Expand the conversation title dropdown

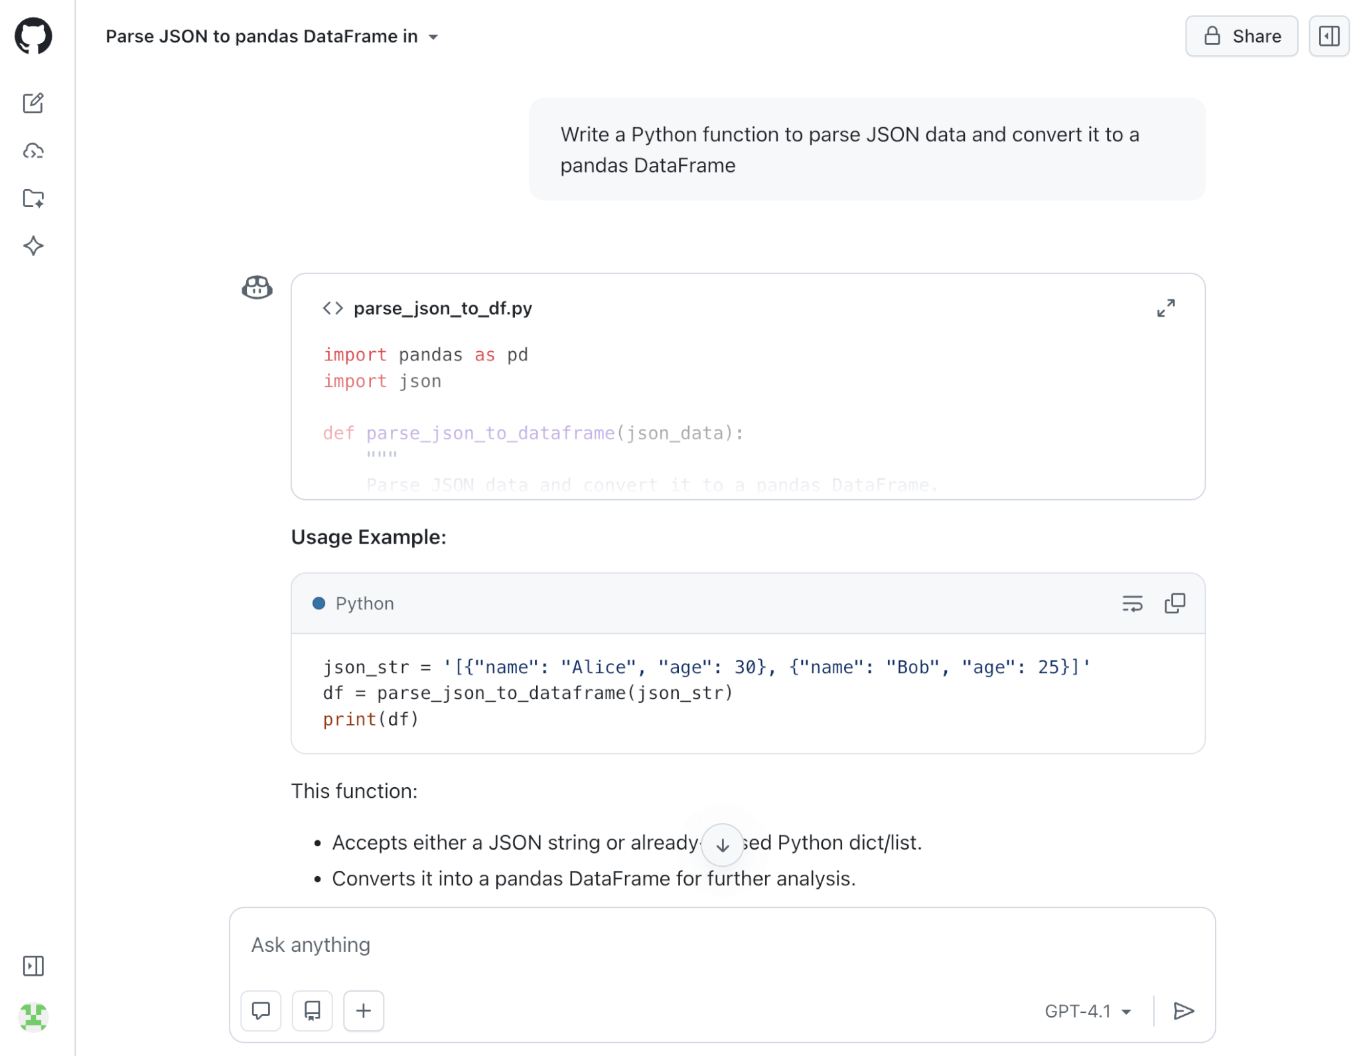point(434,38)
